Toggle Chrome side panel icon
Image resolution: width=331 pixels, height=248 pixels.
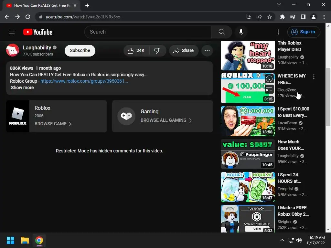point(303,17)
